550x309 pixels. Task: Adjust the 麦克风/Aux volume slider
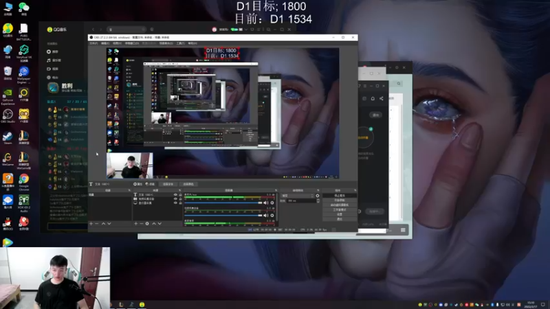pyautogui.click(x=223, y=203)
